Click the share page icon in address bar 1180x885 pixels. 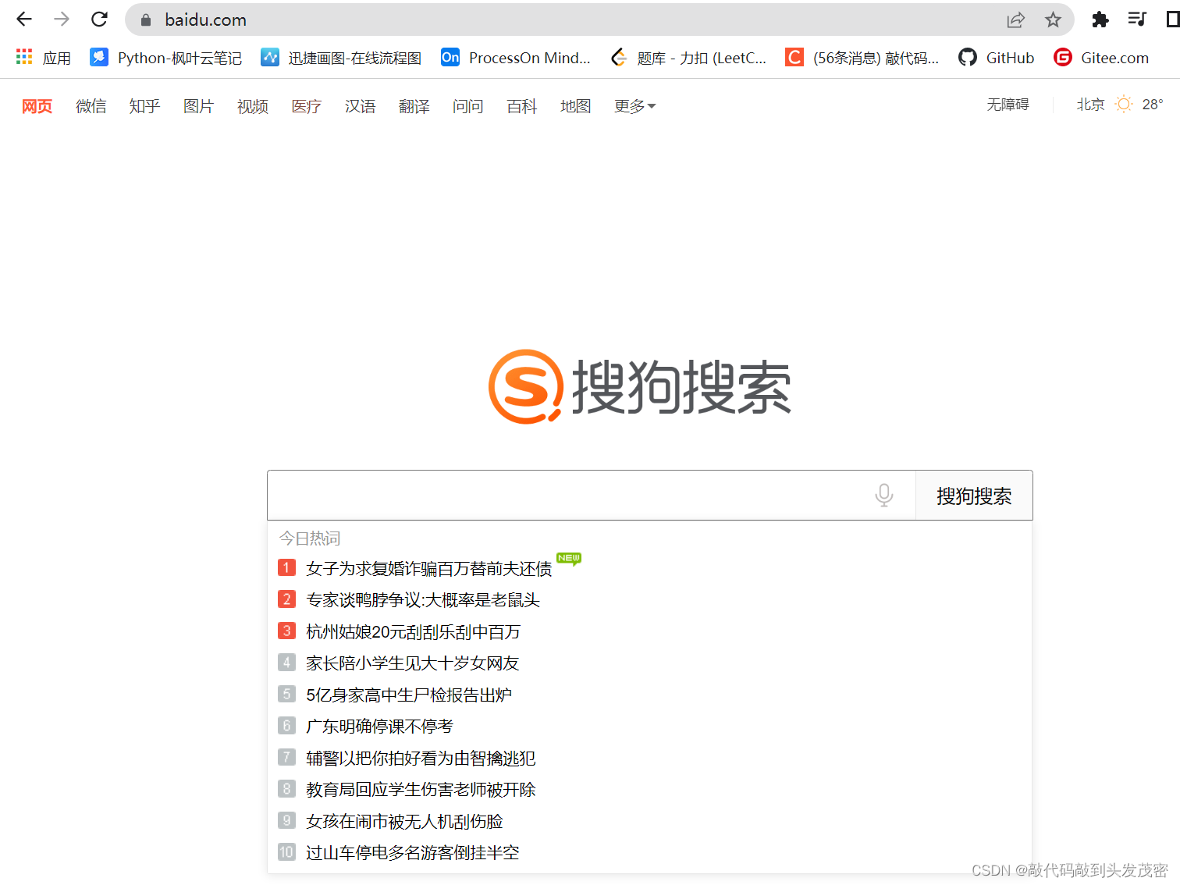click(1015, 20)
